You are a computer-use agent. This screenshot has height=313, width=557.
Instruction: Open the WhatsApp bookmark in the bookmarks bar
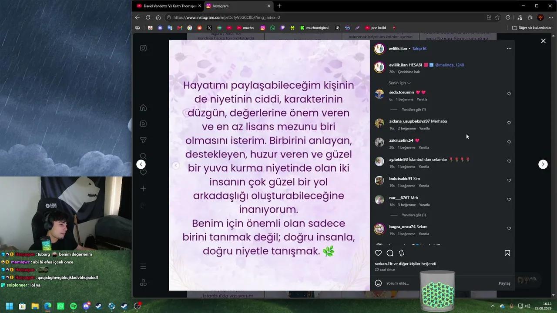[x=272, y=28]
